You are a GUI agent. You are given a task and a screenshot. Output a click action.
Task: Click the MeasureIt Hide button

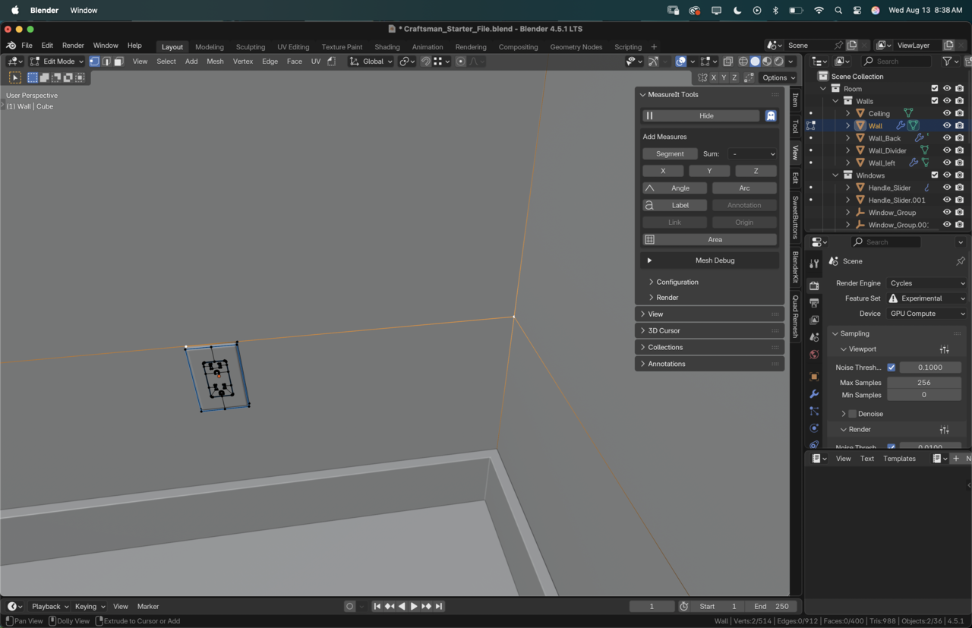(701, 116)
